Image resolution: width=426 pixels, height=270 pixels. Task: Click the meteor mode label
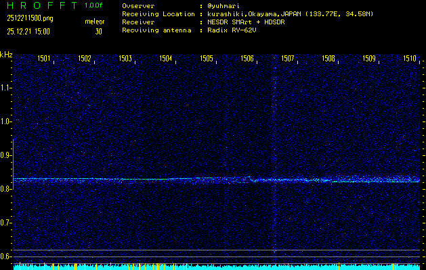pos(94,22)
